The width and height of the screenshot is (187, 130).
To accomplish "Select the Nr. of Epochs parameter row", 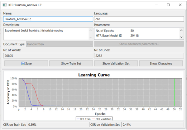I will tap(137, 31).
